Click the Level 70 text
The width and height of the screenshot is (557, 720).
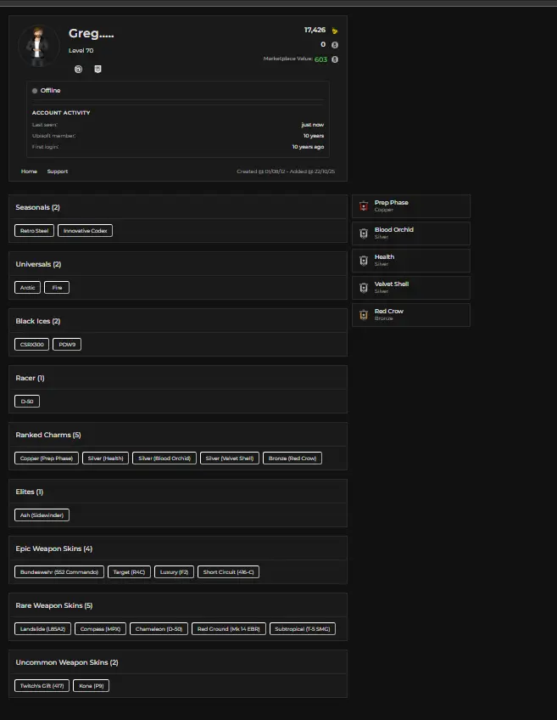(81, 50)
